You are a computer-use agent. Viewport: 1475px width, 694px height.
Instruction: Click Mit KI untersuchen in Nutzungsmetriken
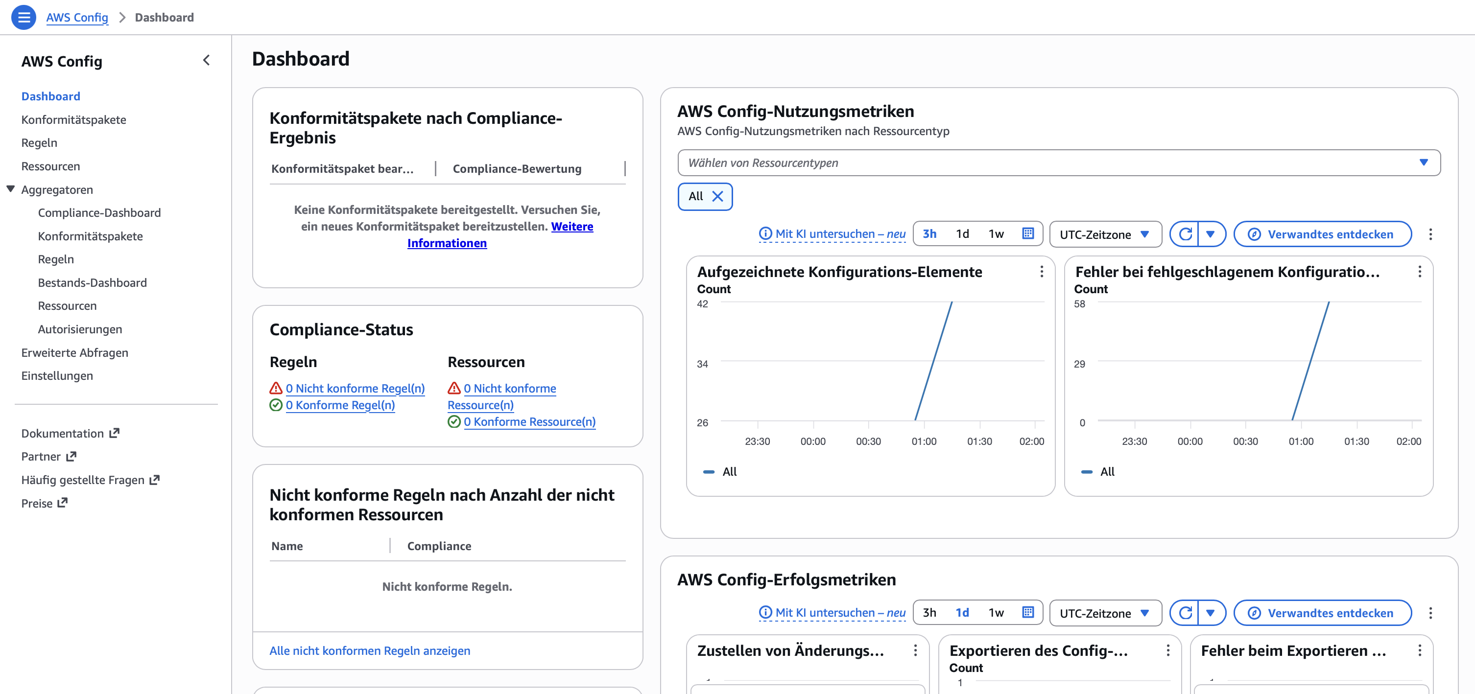[840, 233]
